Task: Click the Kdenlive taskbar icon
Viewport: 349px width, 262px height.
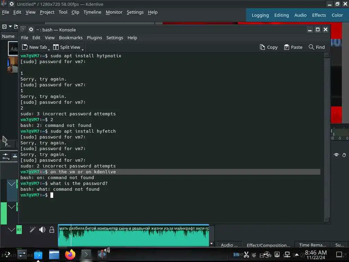Action: pyautogui.click(x=102, y=254)
